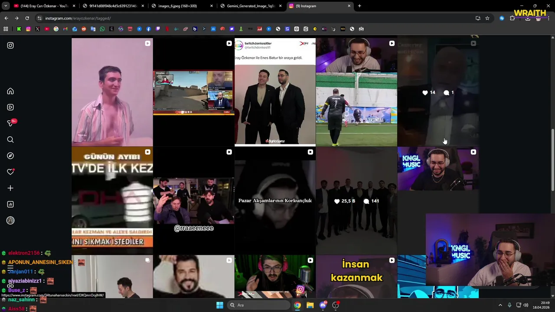The height and width of the screenshot is (312, 555).
Task: Open Google Chrome from the taskbar
Action: click(297, 305)
